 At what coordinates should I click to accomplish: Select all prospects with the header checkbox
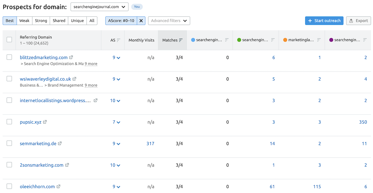click(x=9, y=40)
